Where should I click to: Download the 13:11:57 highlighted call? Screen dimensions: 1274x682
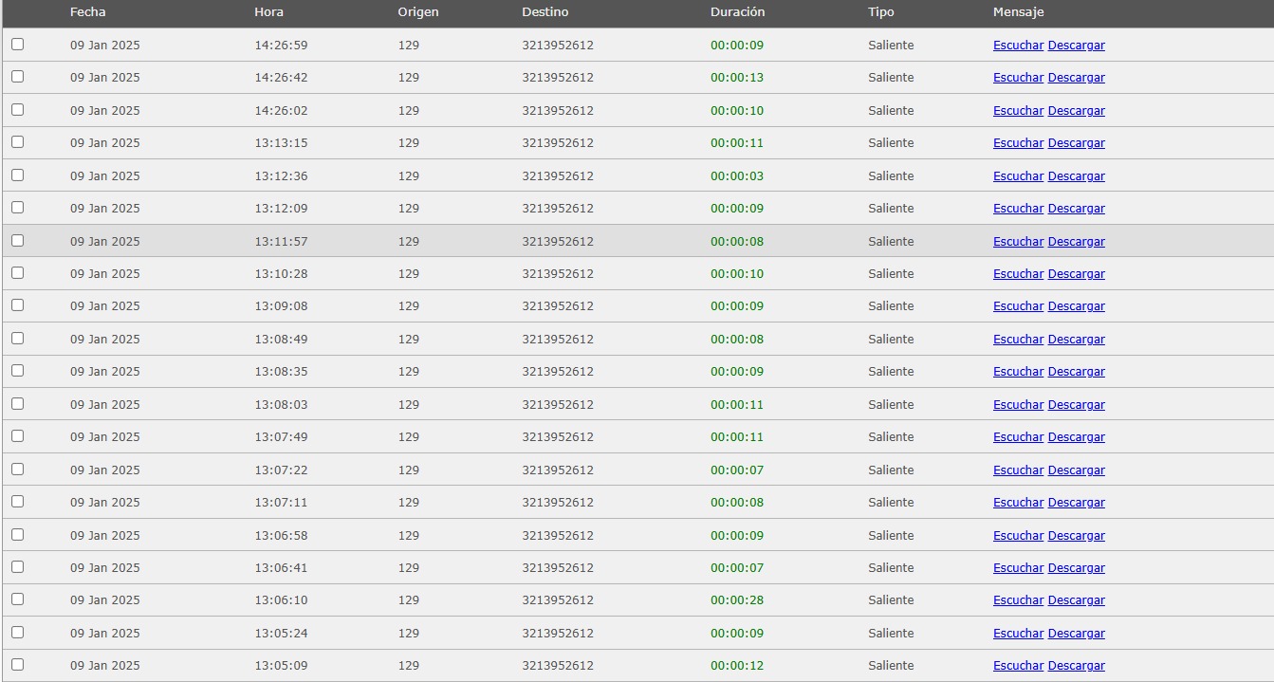click(x=1076, y=242)
